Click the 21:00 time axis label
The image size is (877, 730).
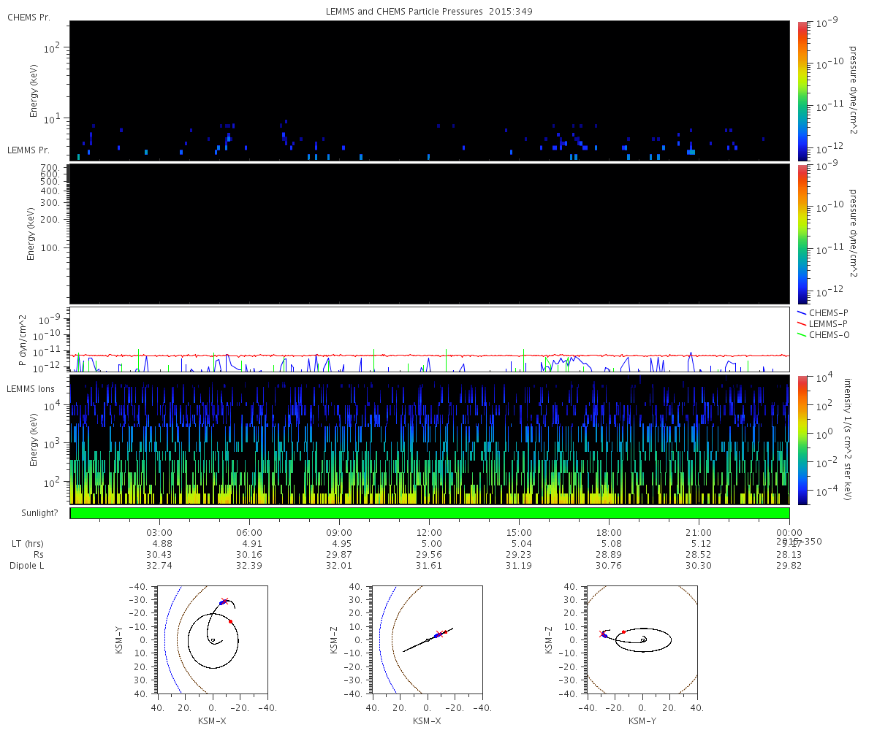(x=699, y=532)
